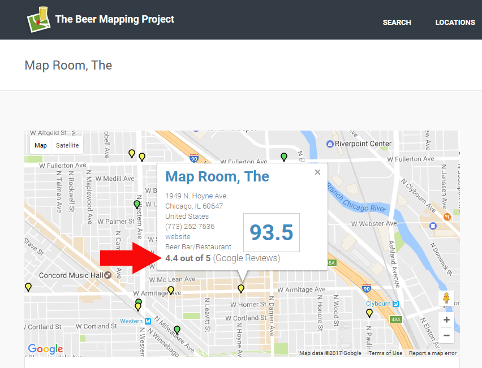
Task: Select green marker on N Western Ave
Action: click(137, 204)
